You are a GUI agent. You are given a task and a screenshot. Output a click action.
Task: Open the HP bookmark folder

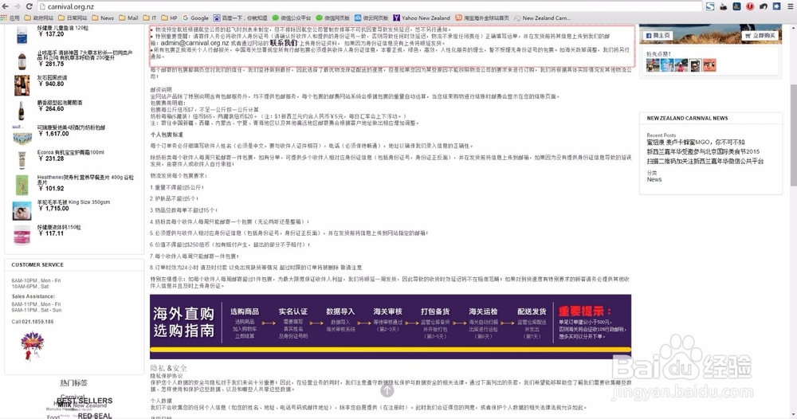point(169,18)
